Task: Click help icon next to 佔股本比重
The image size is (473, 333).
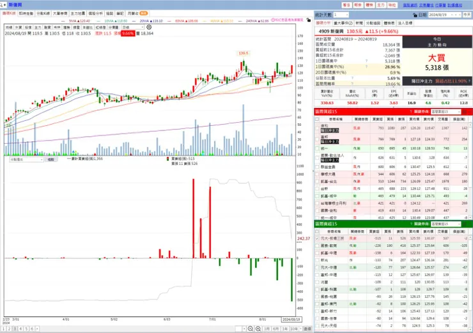Action: pyautogui.click(x=352, y=78)
